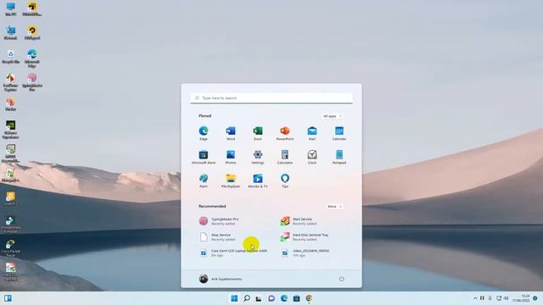Select the TypingMaster Pro desktop shortcut
Image resolution: width=543 pixels, height=305 pixels.
pos(32,82)
